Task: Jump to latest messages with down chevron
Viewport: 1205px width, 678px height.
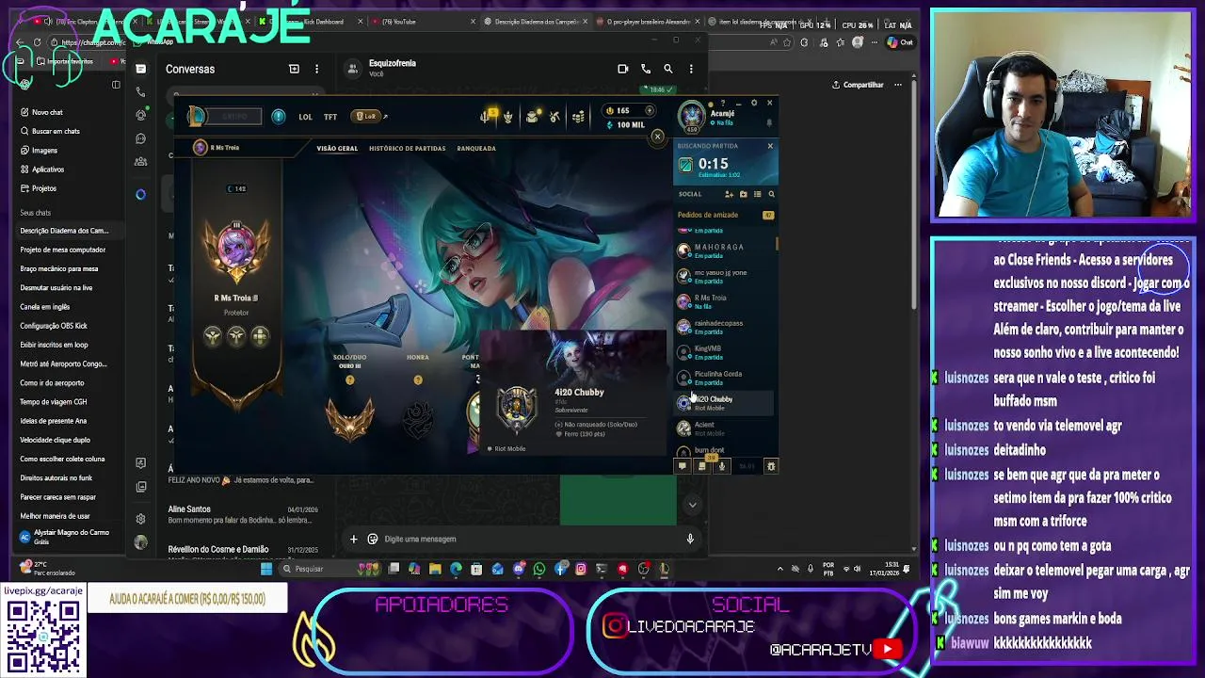Action: pos(692,505)
